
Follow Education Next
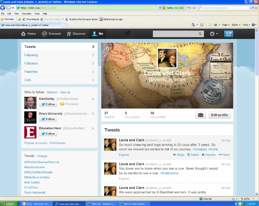48,134
